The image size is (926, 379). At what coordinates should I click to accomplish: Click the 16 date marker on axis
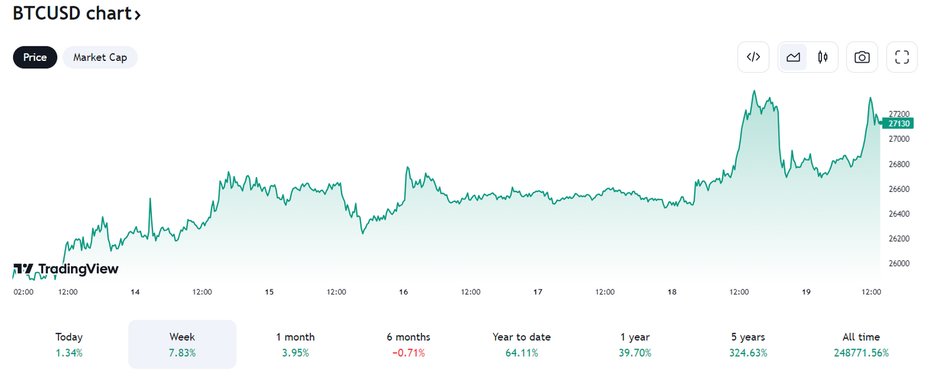403,292
